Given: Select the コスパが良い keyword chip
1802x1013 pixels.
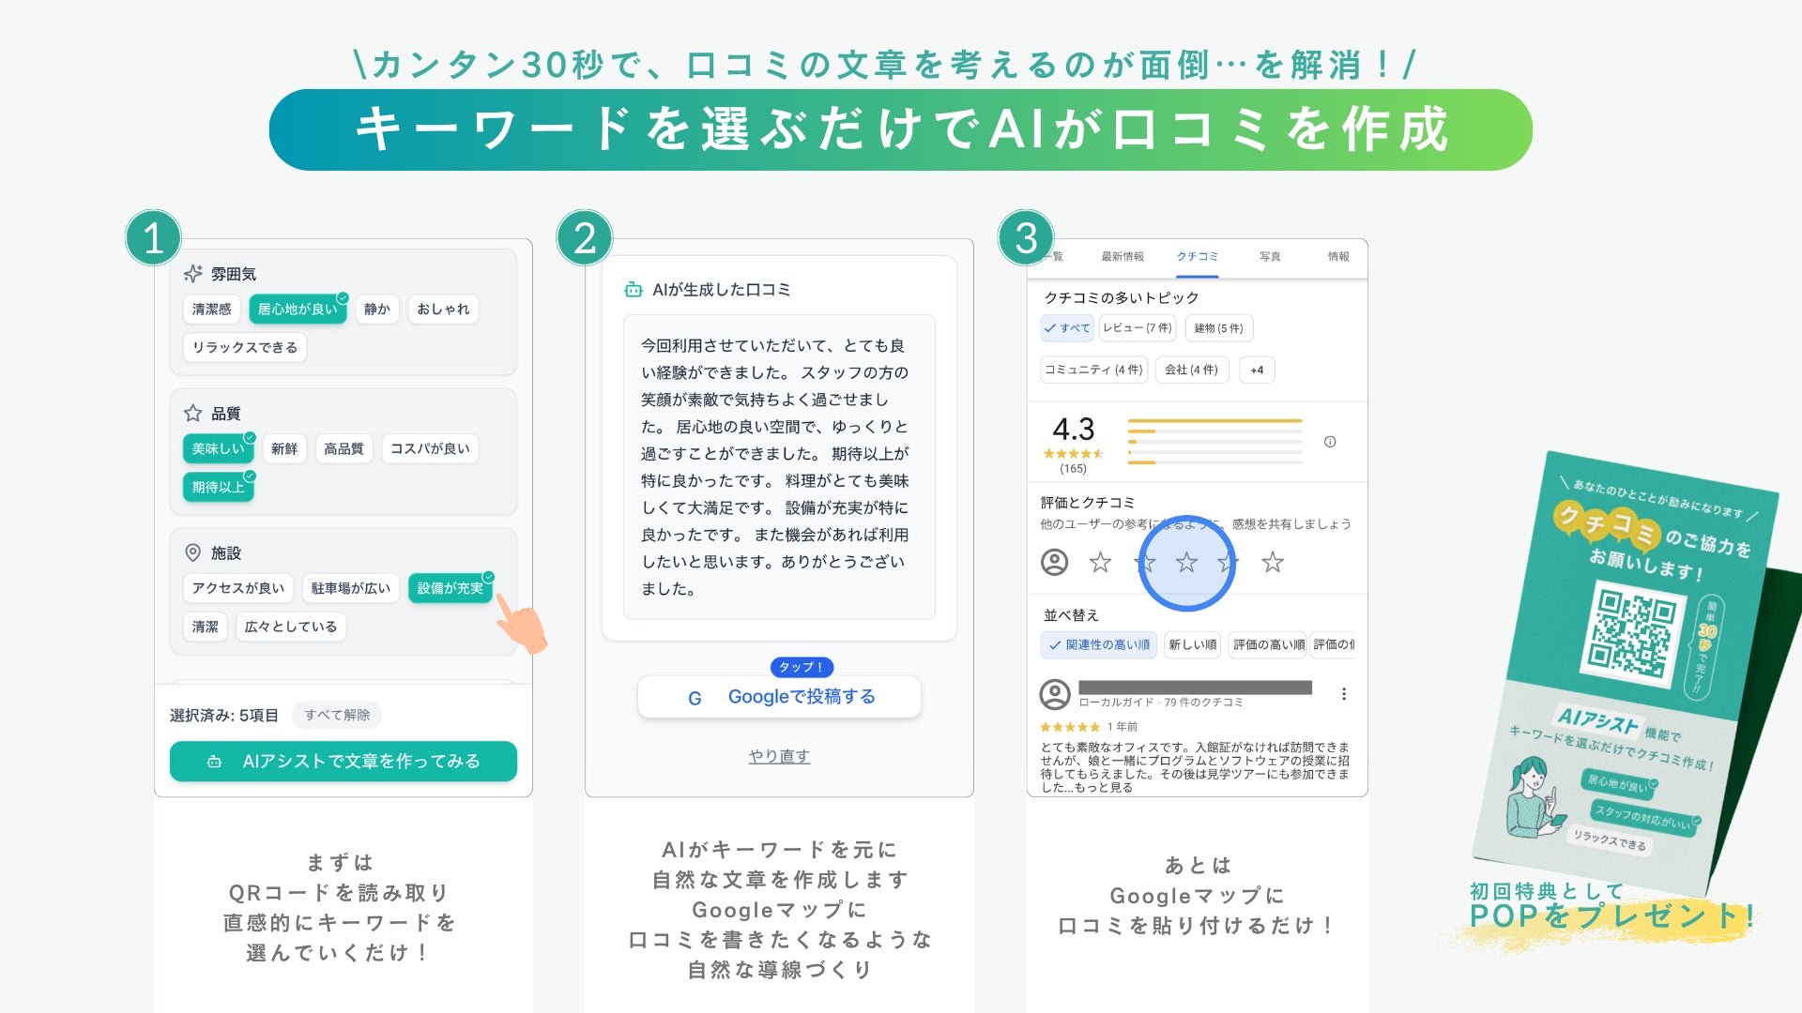Looking at the screenshot, I should click(x=430, y=449).
